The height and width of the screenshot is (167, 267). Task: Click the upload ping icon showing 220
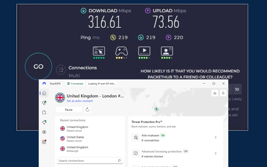[x=169, y=37]
